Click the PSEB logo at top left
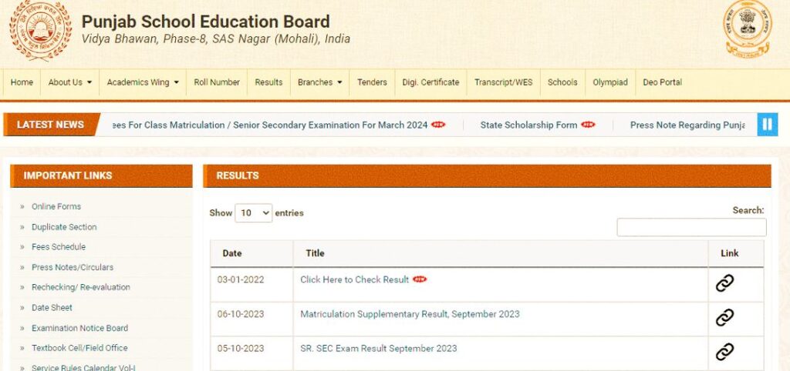 (40, 31)
